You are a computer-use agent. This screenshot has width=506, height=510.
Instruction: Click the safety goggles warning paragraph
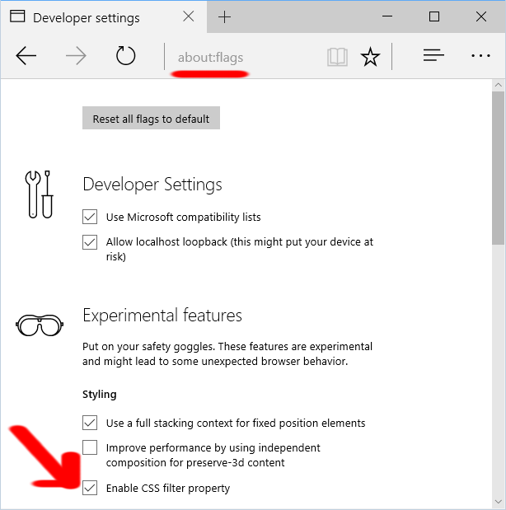[227, 354]
